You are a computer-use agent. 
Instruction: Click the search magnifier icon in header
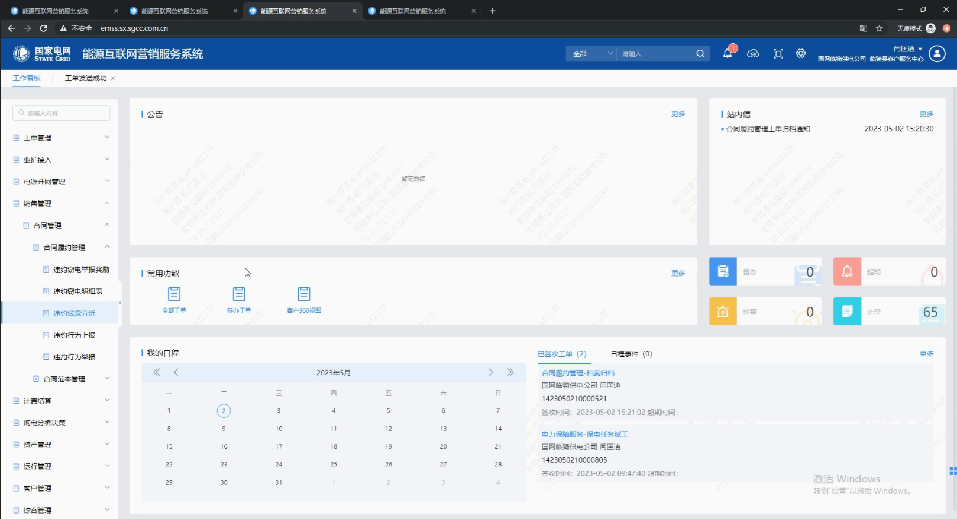700,54
